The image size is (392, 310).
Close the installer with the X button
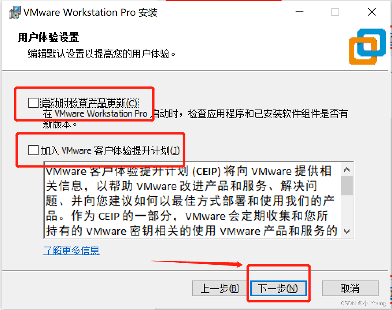(x=372, y=12)
